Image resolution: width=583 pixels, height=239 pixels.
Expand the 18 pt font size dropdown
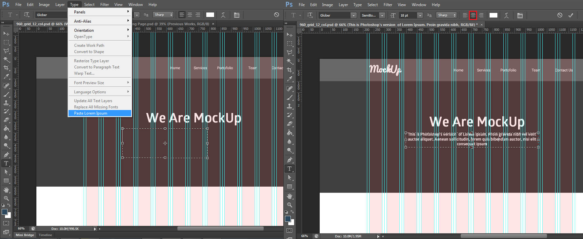click(x=420, y=15)
